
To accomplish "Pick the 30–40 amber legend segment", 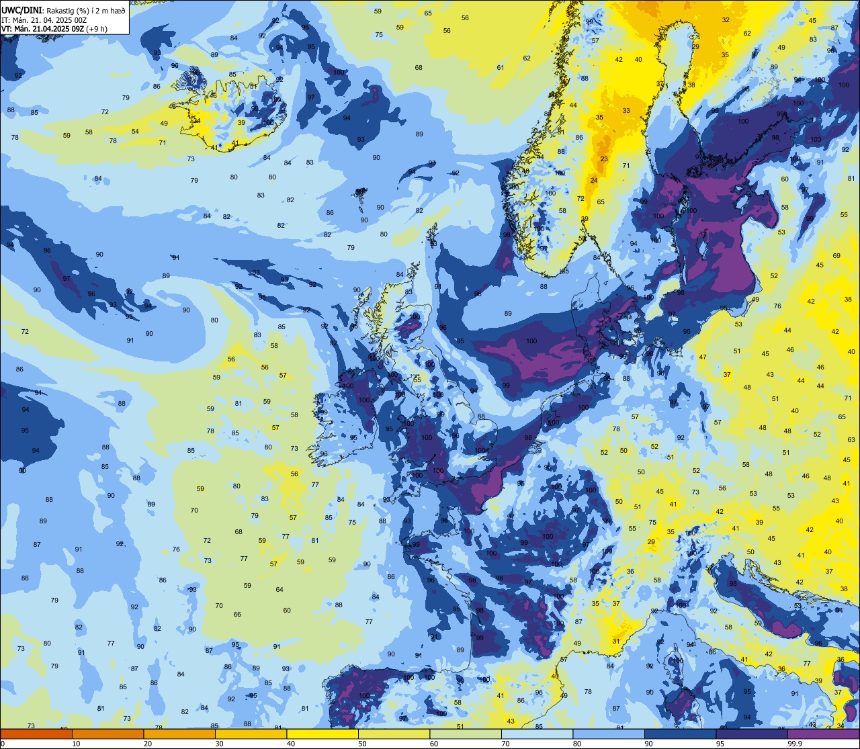I will pyautogui.click(x=251, y=734).
